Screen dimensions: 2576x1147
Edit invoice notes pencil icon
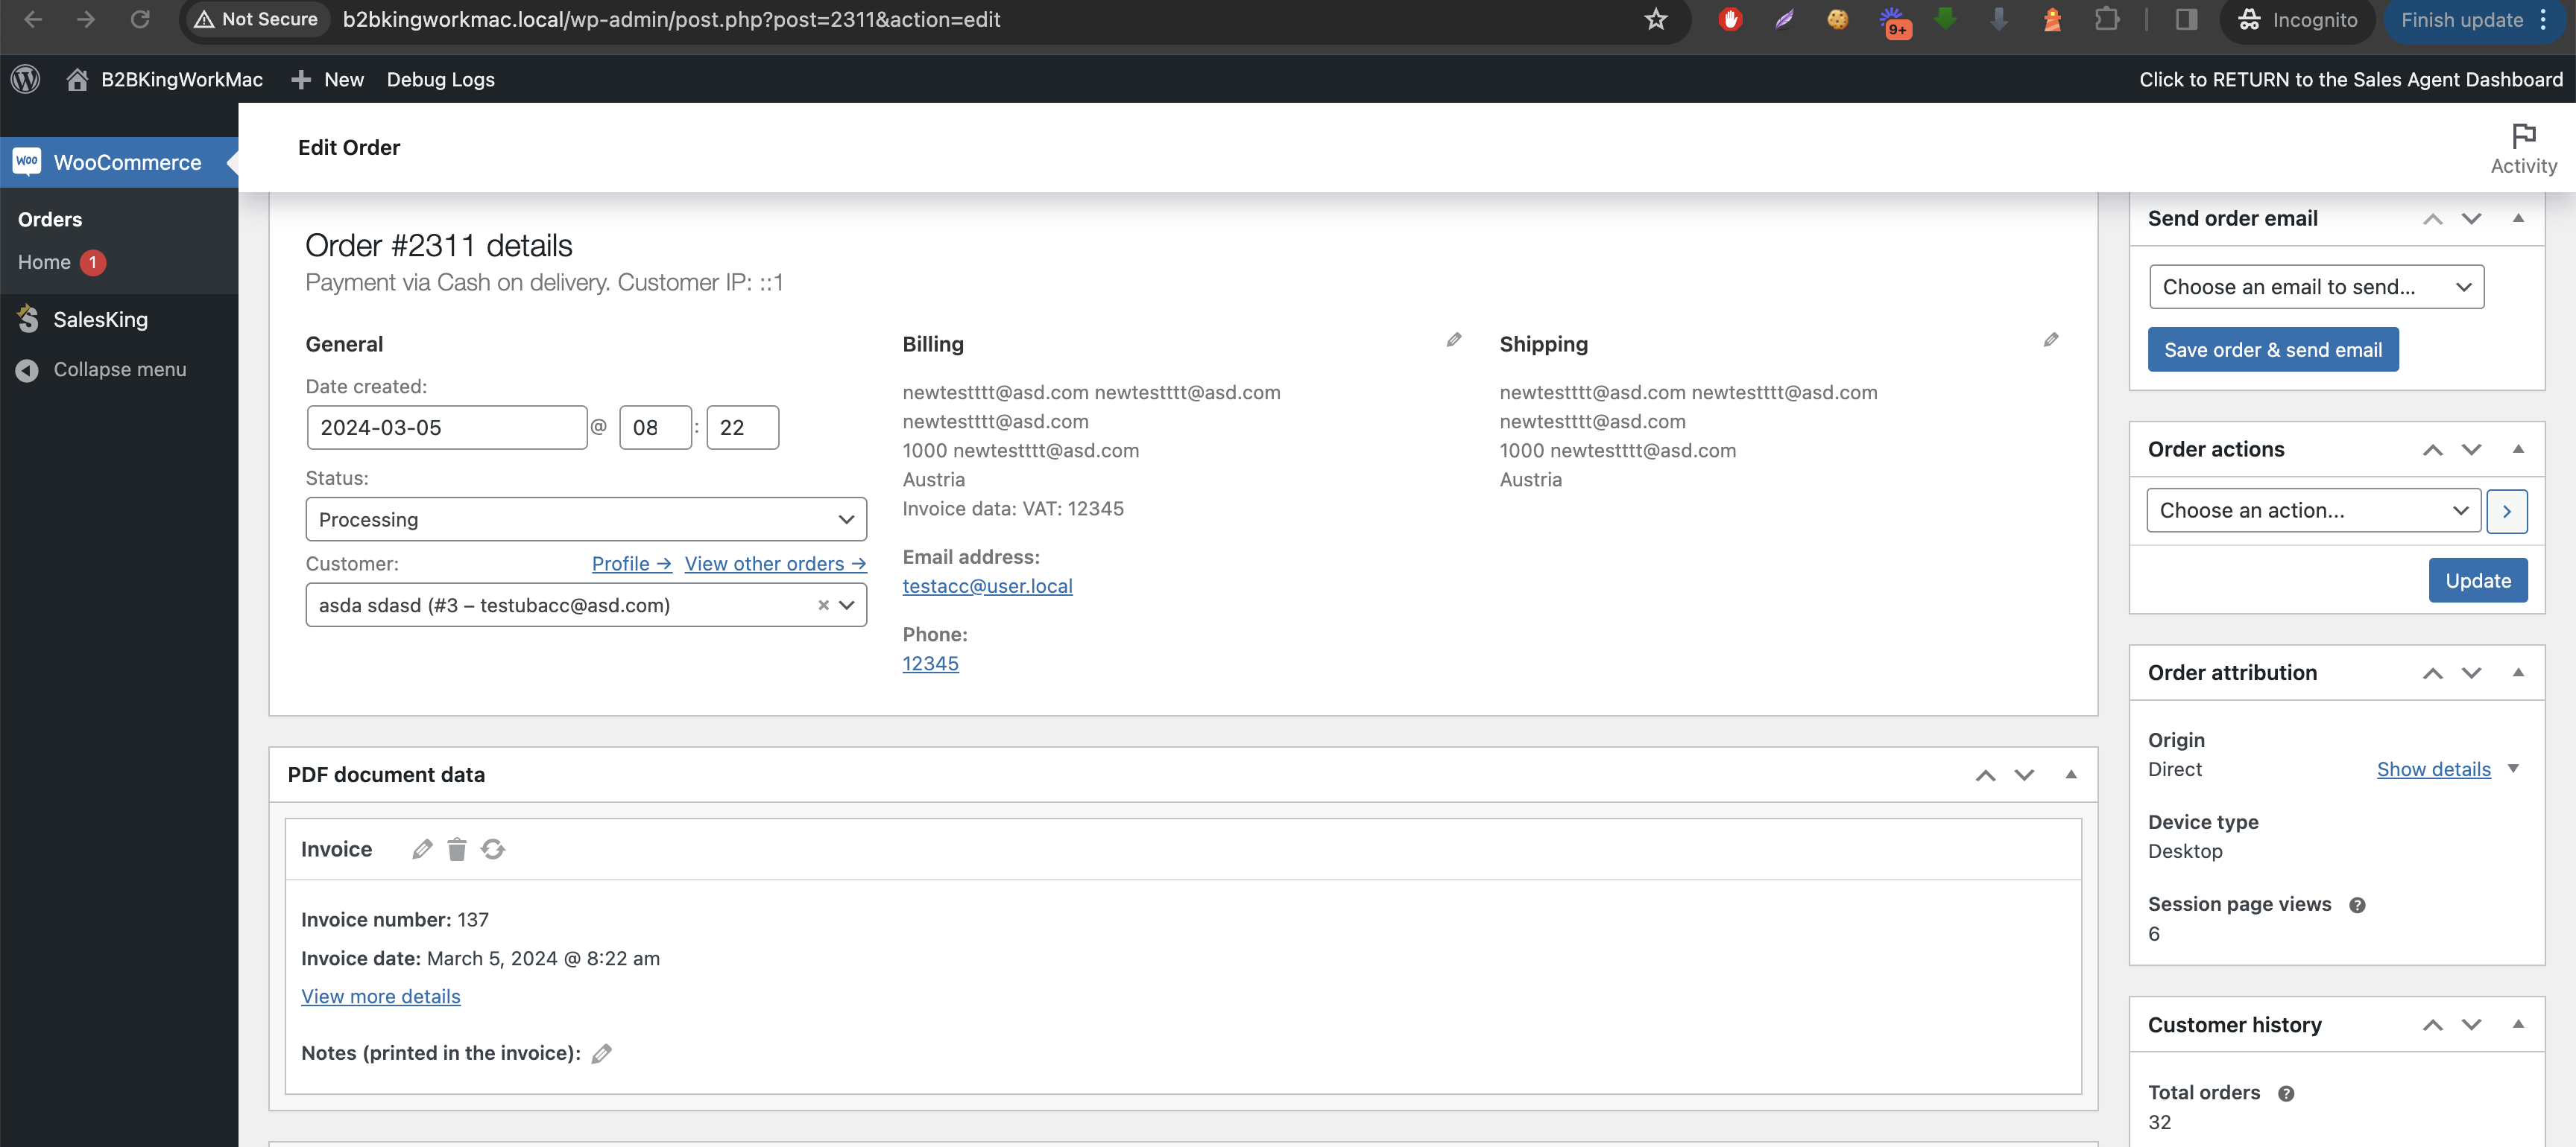pos(602,1053)
